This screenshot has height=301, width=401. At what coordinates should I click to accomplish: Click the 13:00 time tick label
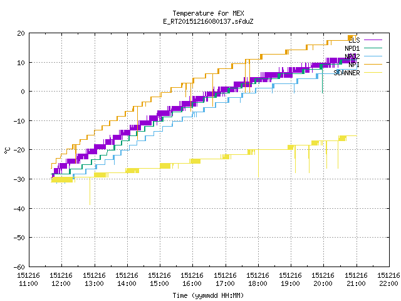click(95, 283)
